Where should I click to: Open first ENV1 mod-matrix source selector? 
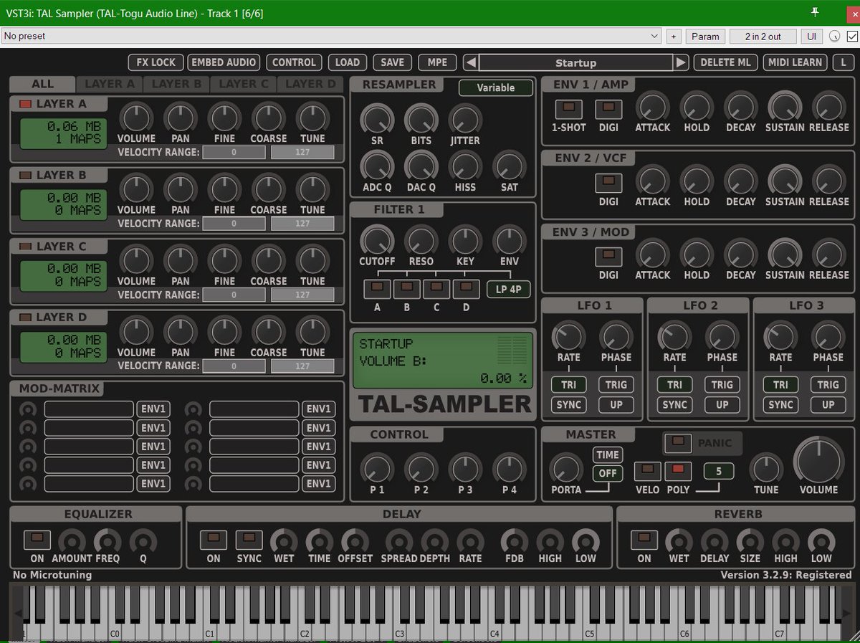[153, 409]
